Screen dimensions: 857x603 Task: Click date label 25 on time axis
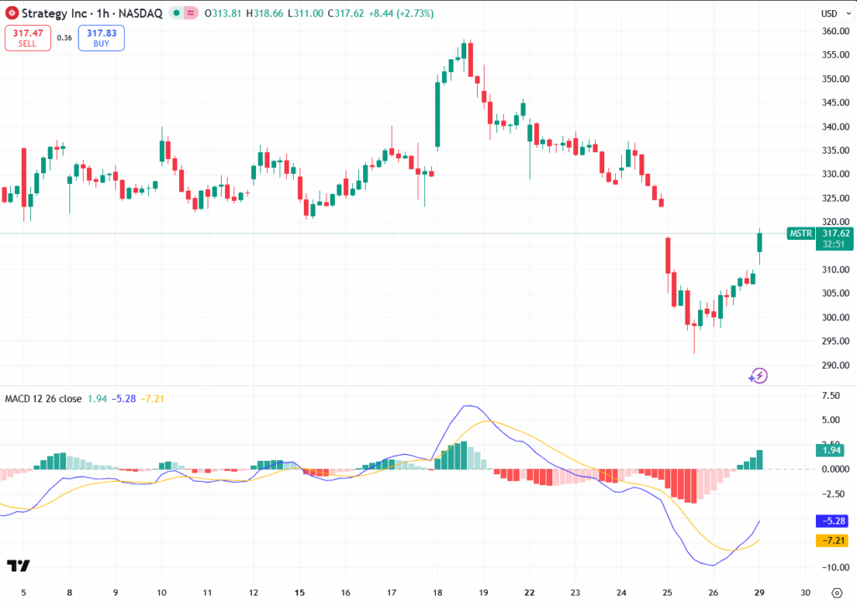coord(667,593)
